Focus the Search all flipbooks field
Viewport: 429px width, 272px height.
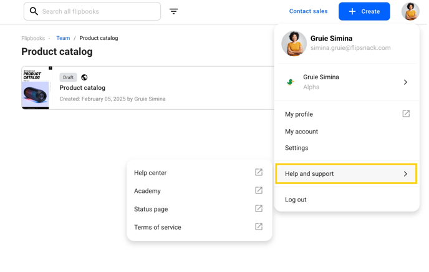tap(92, 11)
